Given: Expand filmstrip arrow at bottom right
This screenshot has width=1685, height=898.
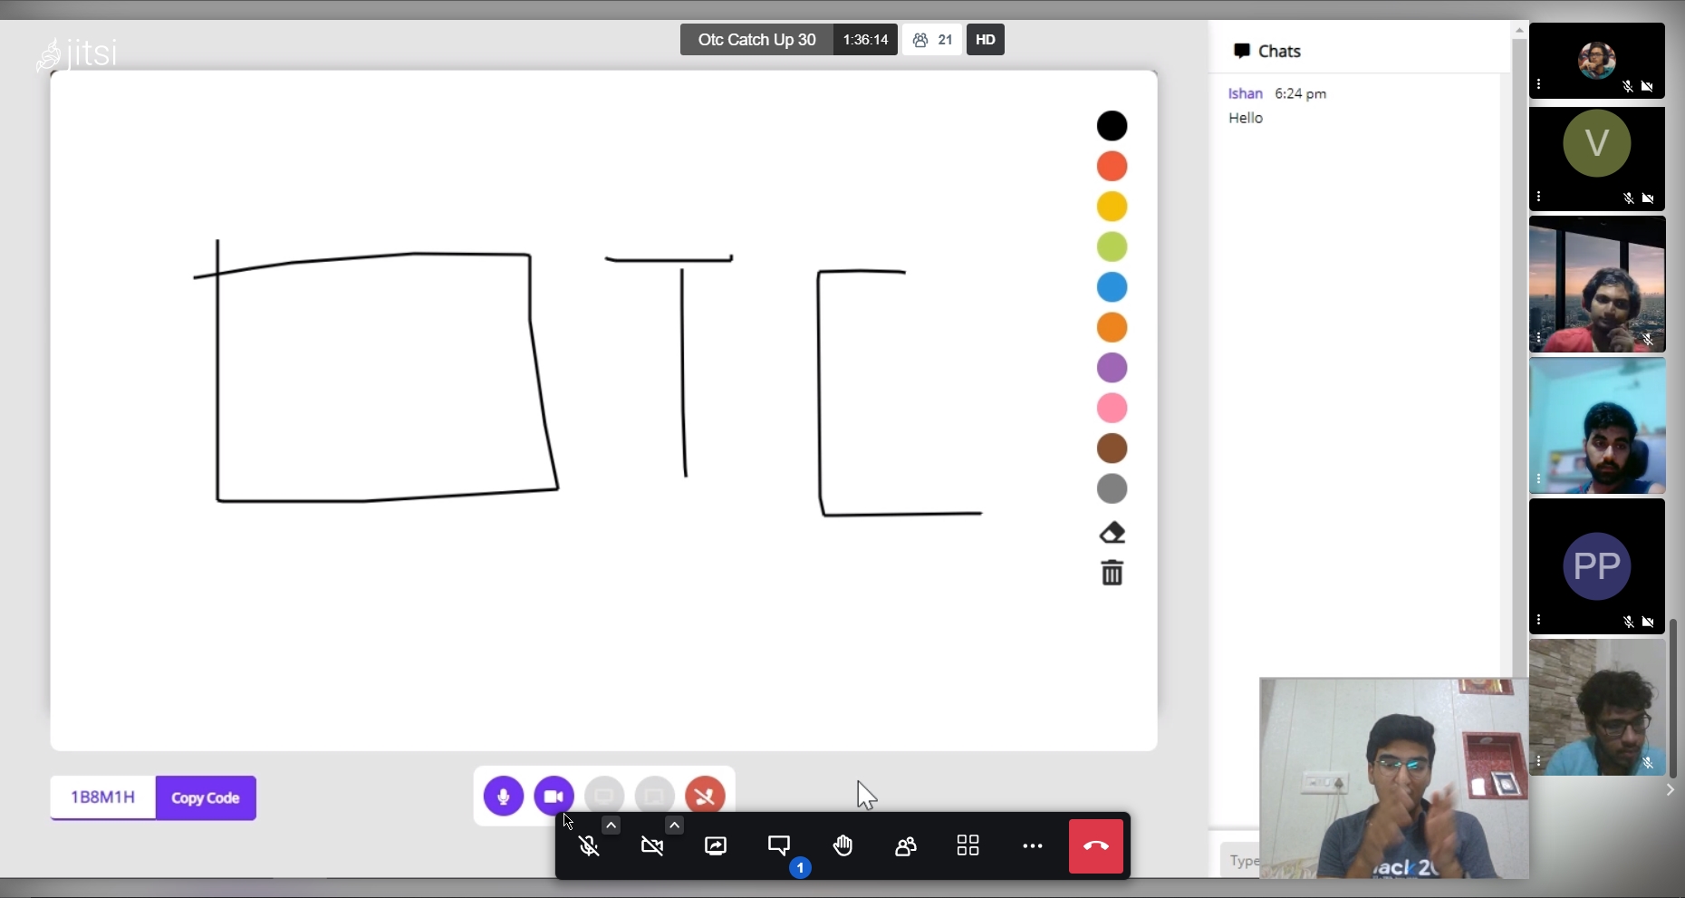Looking at the screenshot, I should click(x=1671, y=790).
